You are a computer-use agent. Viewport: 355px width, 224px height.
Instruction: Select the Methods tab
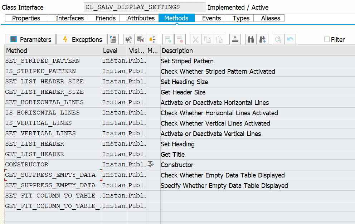tap(176, 18)
